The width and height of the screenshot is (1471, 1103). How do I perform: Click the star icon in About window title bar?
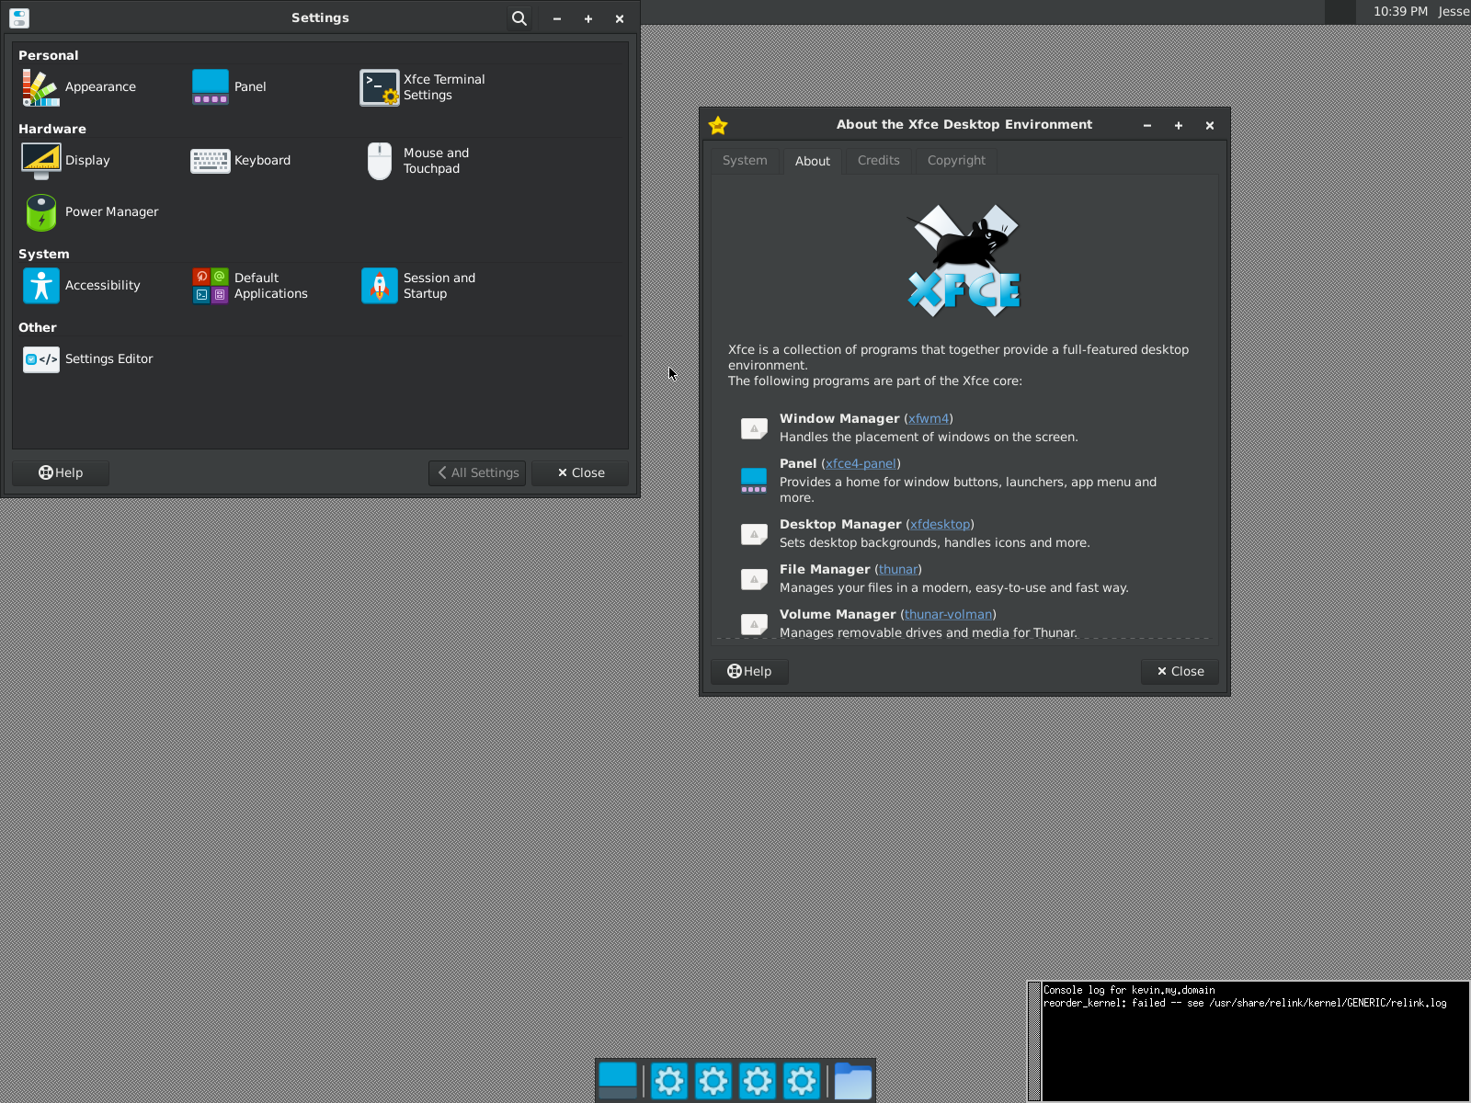(718, 126)
